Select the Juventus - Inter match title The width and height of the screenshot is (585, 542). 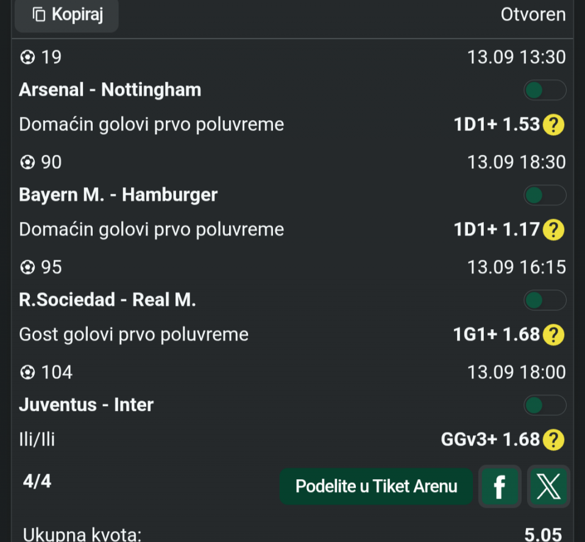tap(86, 405)
